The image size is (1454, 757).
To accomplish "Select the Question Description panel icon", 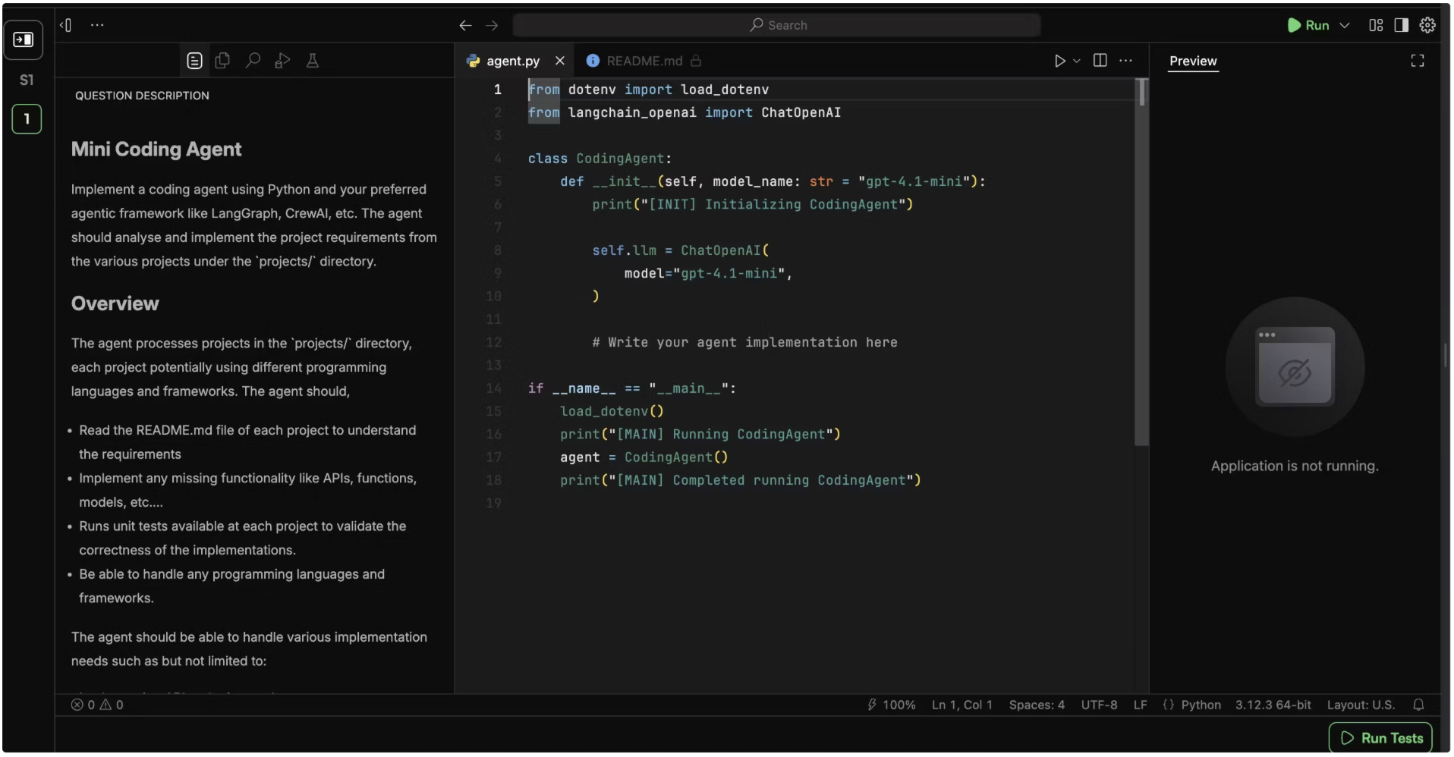I will [194, 61].
